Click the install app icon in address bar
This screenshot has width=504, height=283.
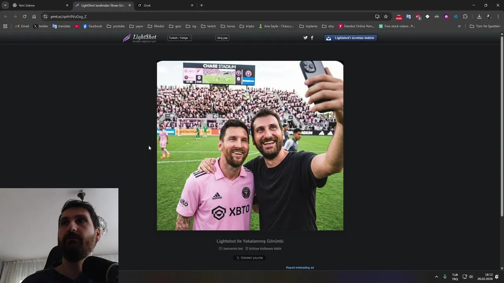pos(377,17)
